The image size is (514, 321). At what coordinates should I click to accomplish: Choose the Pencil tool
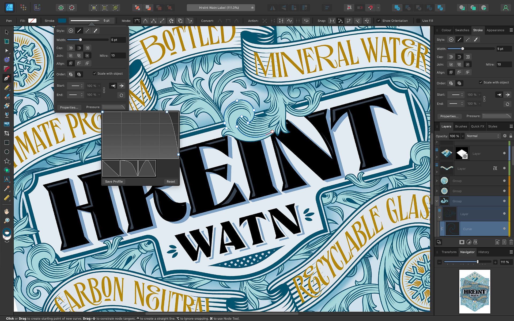click(x=7, y=87)
